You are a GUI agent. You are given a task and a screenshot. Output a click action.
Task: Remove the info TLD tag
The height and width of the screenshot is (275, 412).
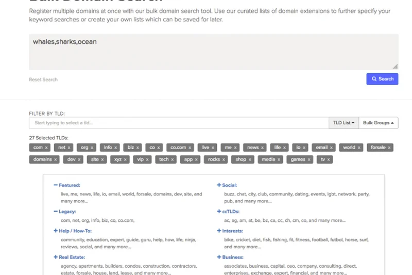click(115, 148)
